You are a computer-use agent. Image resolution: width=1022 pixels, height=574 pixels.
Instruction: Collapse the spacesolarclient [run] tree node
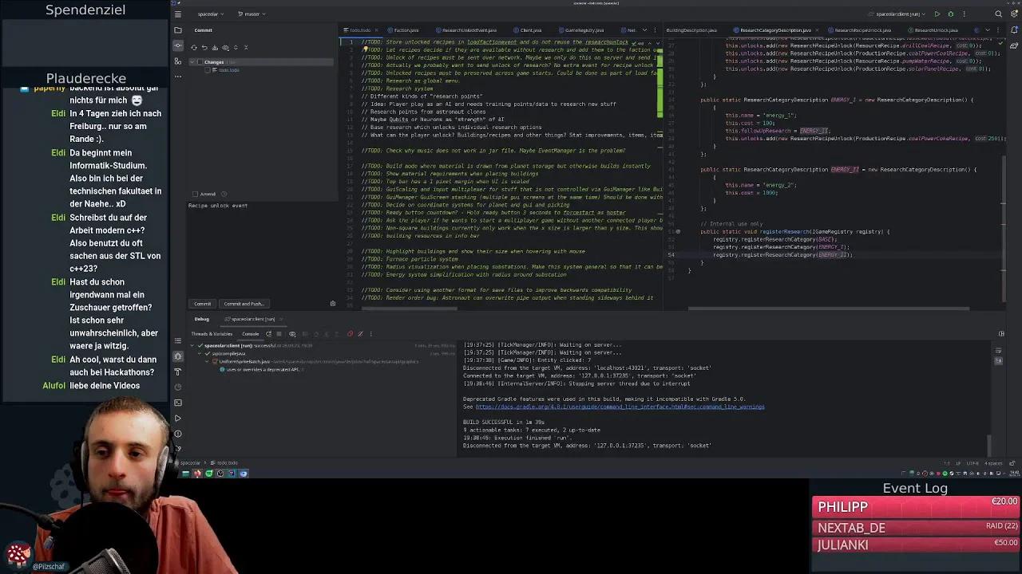coord(192,345)
